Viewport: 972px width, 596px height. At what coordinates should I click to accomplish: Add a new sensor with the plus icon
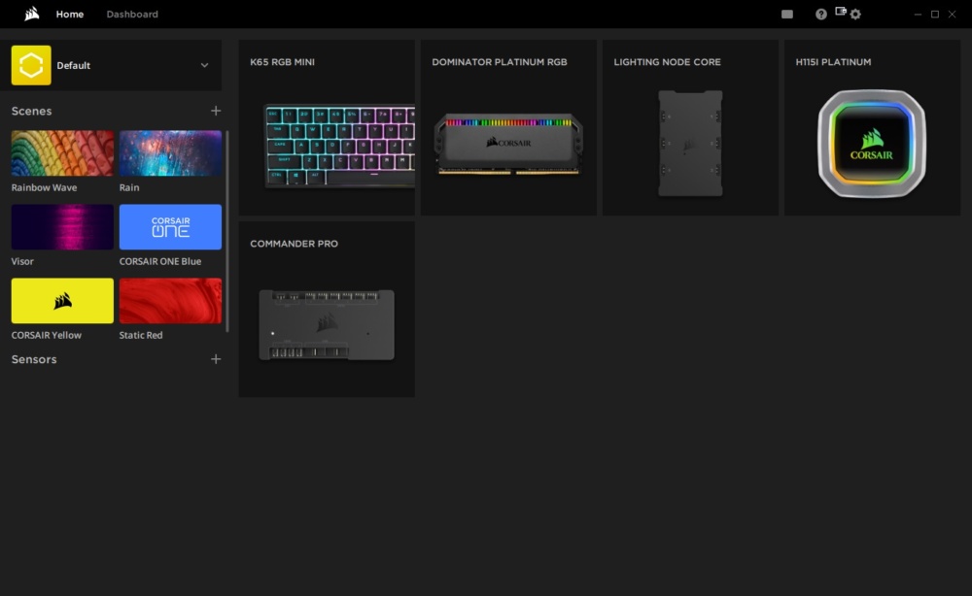216,359
